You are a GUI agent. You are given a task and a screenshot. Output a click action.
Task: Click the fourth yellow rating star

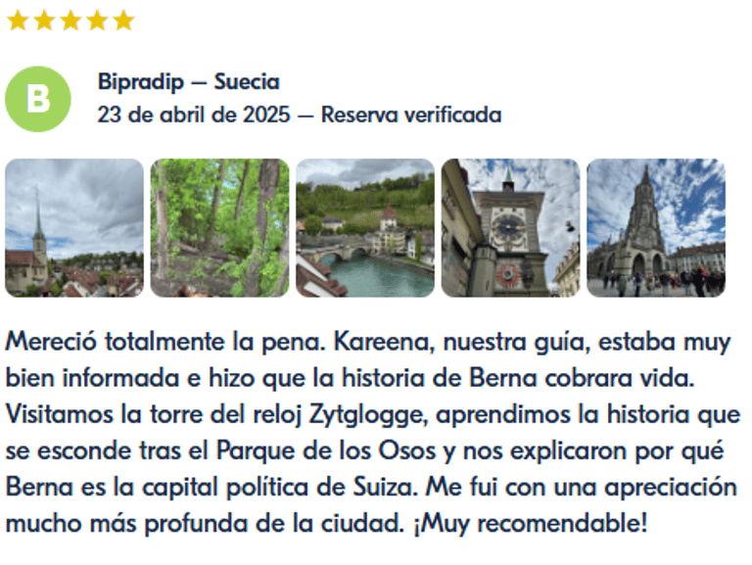tap(97, 22)
